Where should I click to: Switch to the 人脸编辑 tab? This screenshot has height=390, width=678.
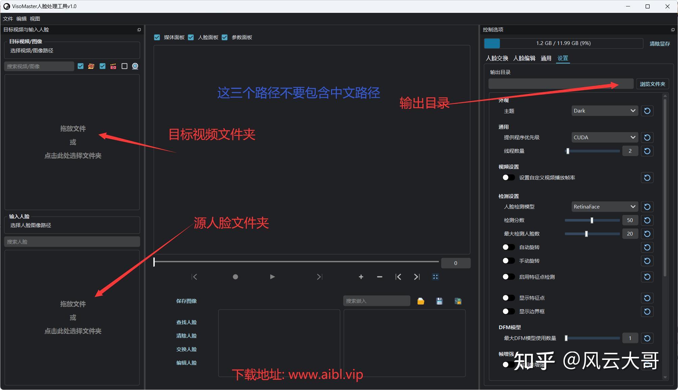tap(524, 58)
